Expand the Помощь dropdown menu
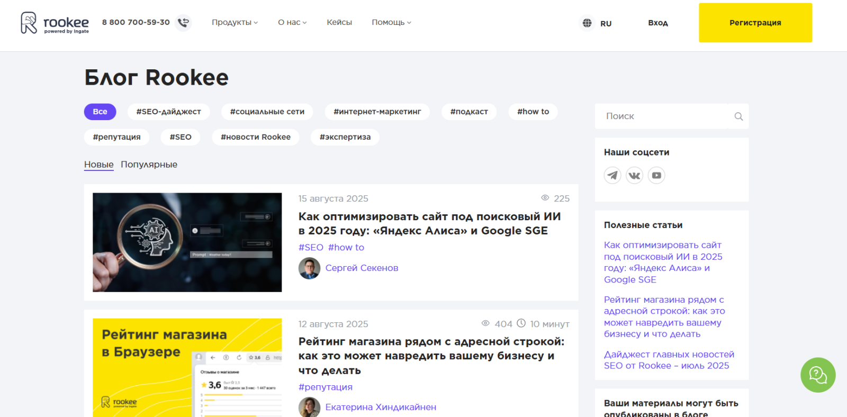 391,22
